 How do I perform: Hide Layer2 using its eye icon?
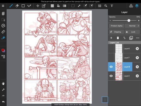(x=111, y=76)
